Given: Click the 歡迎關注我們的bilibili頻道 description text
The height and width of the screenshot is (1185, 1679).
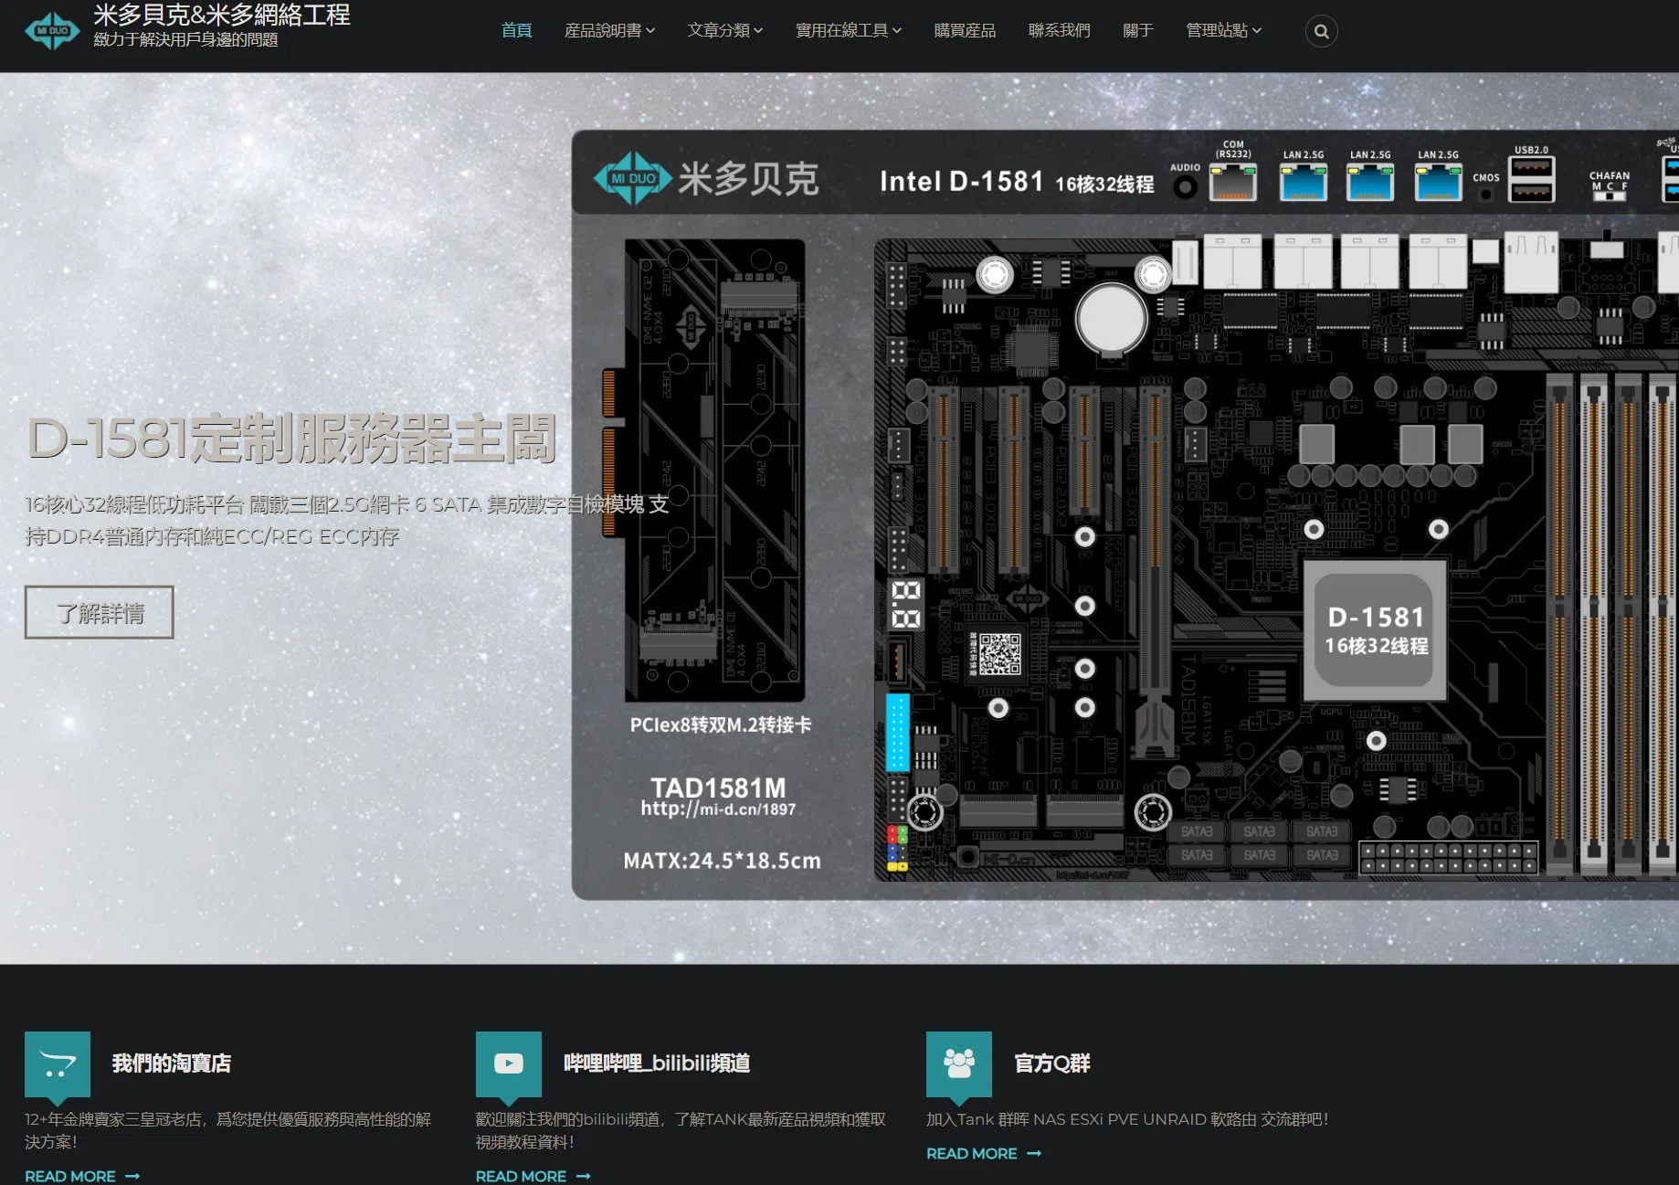Looking at the screenshot, I should [x=681, y=1130].
